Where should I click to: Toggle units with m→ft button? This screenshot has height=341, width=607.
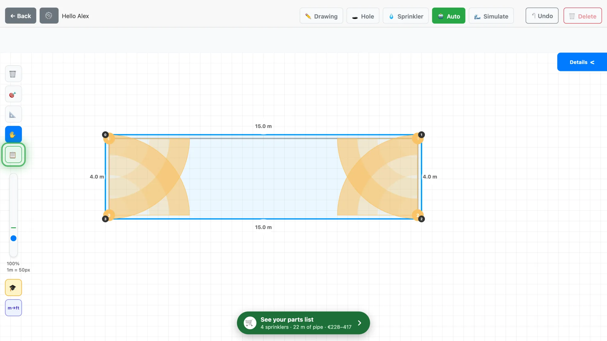(x=13, y=308)
